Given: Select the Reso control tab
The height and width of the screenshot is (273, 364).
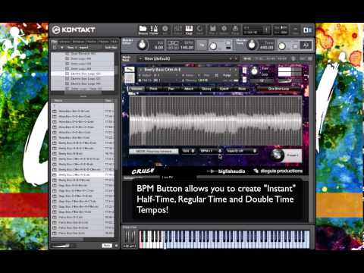Looking at the screenshot, I should (242, 89).
